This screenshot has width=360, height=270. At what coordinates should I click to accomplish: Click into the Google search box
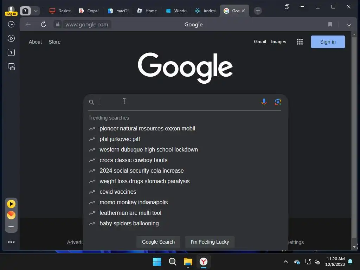[x=179, y=102]
